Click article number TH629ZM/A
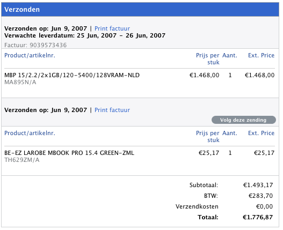 point(22,160)
